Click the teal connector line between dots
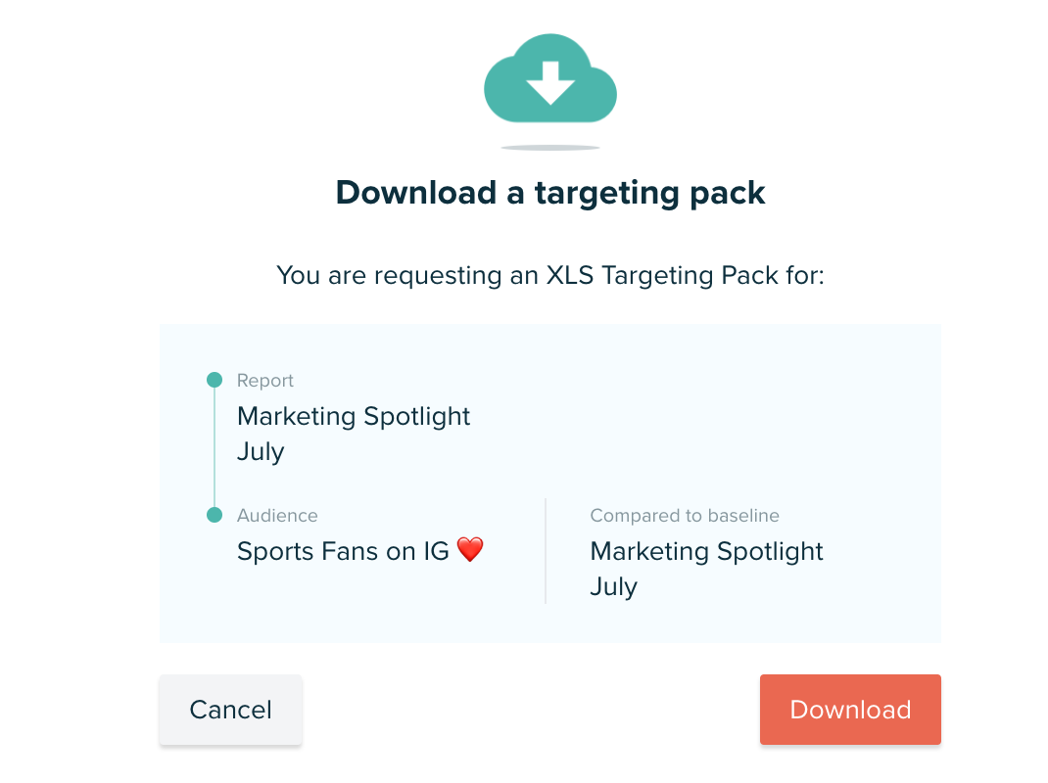Viewport: 1048px width, 783px height. [215, 446]
